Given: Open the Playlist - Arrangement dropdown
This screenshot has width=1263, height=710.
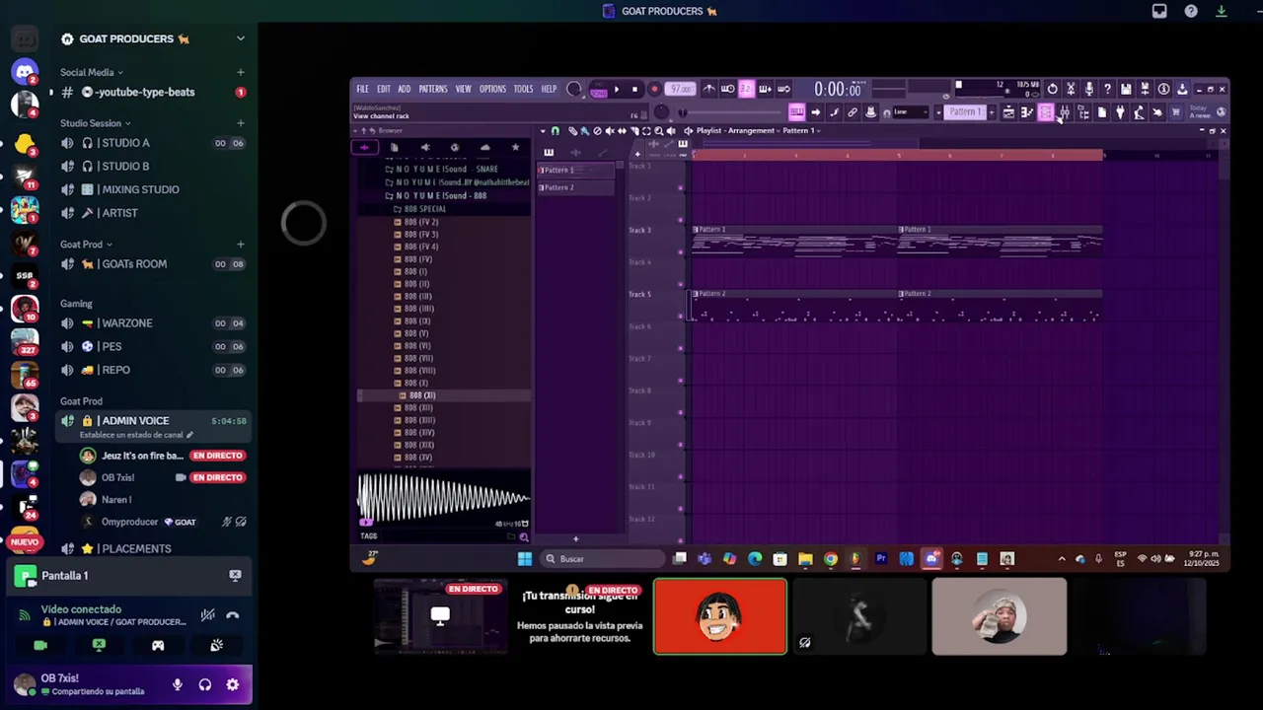Looking at the screenshot, I should click(x=757, y=130).
